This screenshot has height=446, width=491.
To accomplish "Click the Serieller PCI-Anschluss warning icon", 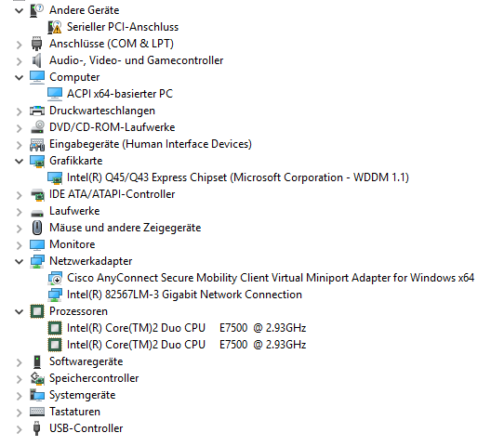I will (x=55, y=27).
